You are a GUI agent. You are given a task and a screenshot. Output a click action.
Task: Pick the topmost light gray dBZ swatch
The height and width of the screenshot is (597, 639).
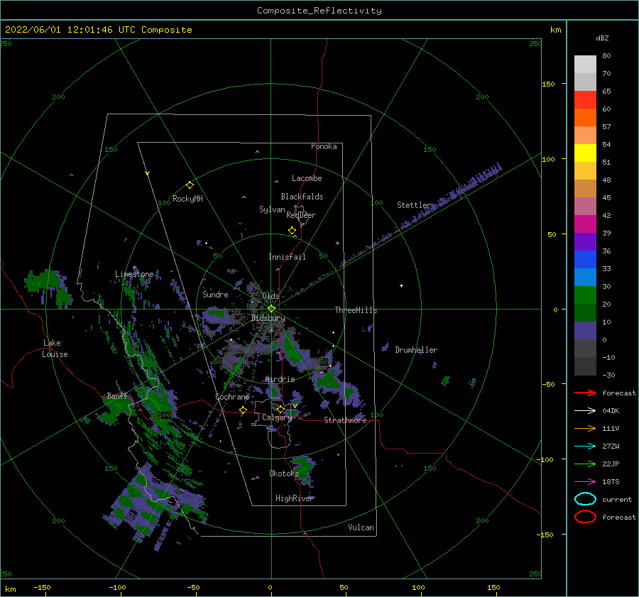click(585, 65)
